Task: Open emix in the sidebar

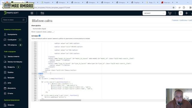Action: pyautogui.click(x=9, y=83)
